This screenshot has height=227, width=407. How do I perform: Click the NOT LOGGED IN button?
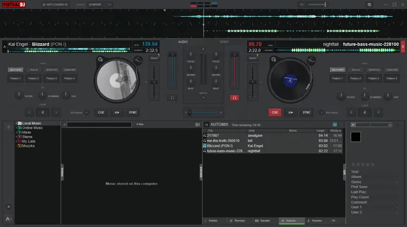coord(55,5)
